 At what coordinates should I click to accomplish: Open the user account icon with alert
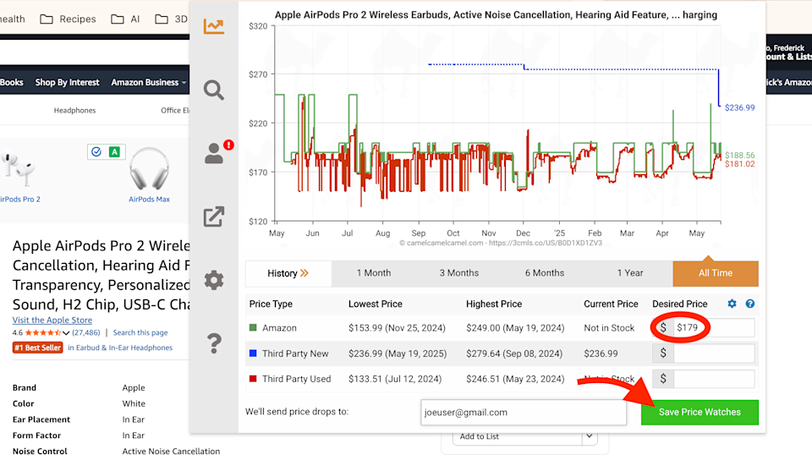point(216,153)
